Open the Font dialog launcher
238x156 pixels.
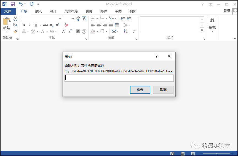coord(86,39)
